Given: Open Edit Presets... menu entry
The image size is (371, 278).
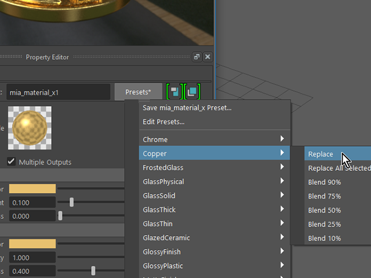Looking at the screenshot, I should click(x=214, y=122).
